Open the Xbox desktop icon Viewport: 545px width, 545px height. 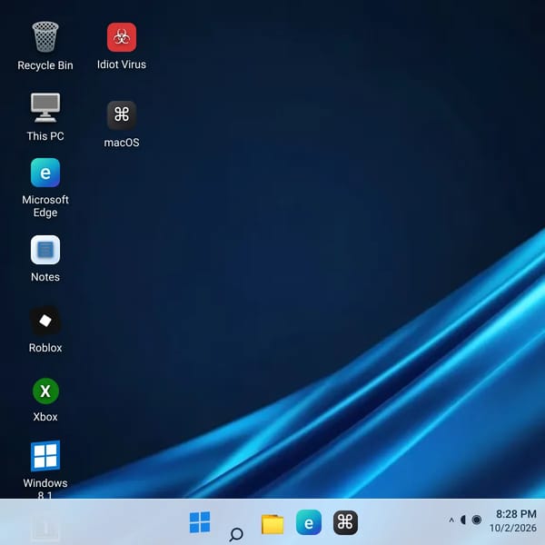[x=45, y=391]
